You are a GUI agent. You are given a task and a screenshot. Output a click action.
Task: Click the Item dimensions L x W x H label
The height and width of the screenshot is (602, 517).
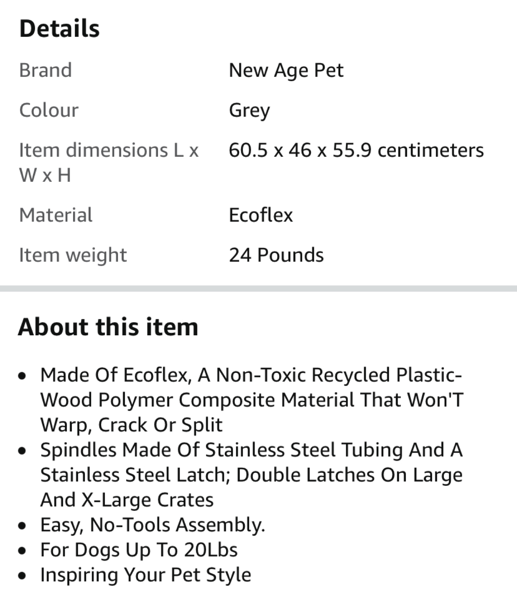(109, 162)
